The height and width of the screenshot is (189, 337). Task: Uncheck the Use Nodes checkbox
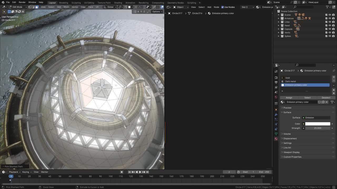(222, 7)
